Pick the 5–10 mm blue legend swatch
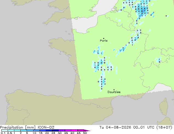The width and height of the screenshot is (174, 134). click(x=30, y=130)
